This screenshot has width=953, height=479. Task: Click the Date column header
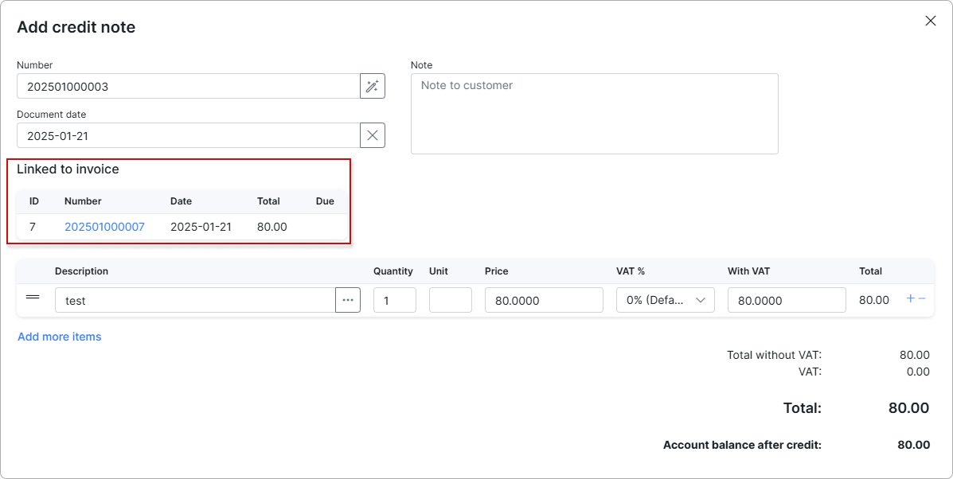181,201
